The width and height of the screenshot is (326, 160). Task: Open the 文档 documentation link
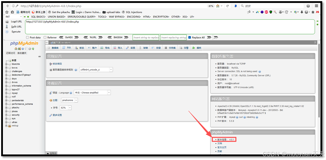tap(220, 143)
